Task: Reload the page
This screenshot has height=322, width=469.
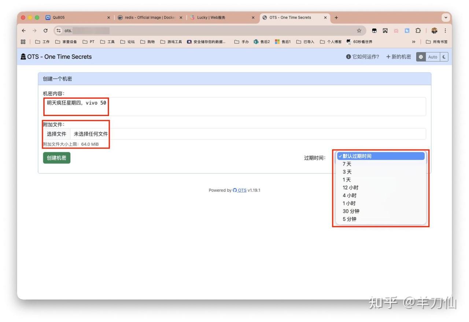Action: pos(45,31)
